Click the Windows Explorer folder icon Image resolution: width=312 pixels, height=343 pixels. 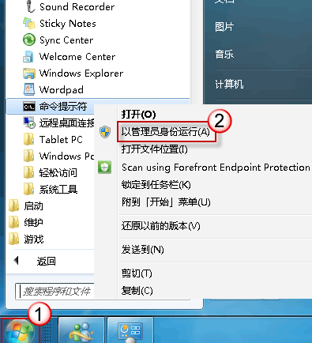pyautogui.click(x=29, y=73)
